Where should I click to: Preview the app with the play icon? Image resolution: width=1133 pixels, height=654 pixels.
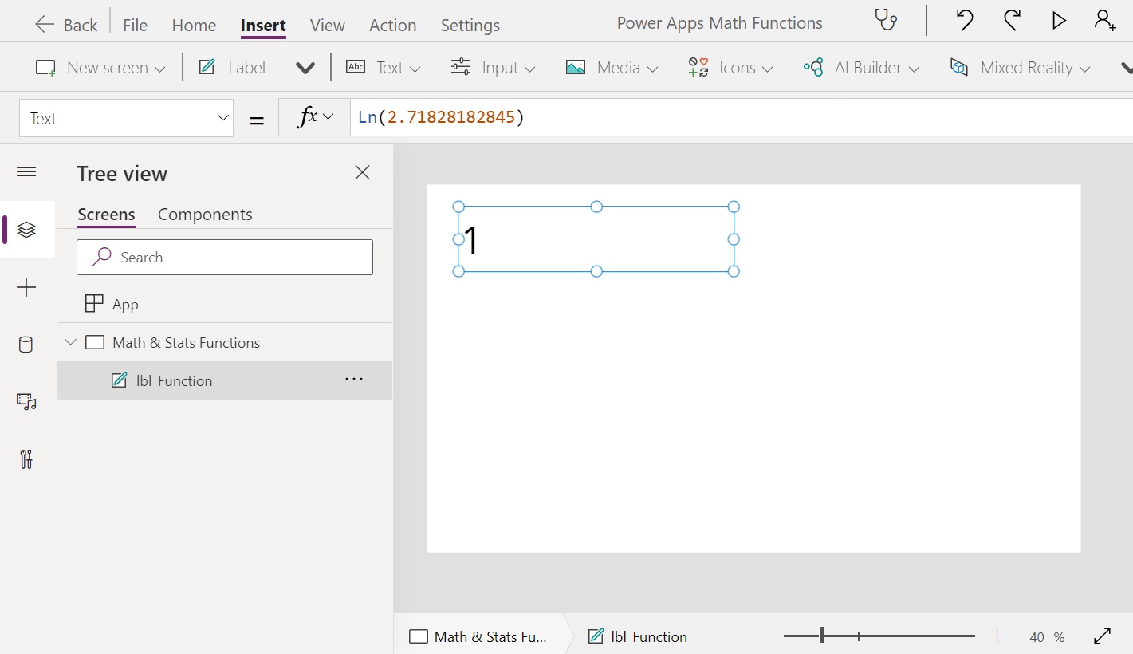(1059, 21)
